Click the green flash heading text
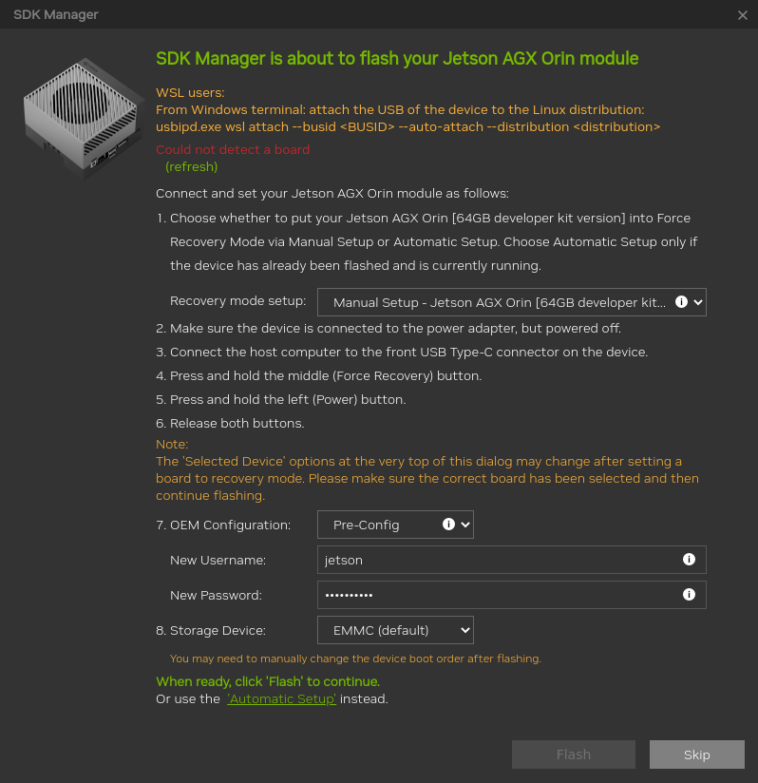 pyautogui.click(x=397, y=58)
